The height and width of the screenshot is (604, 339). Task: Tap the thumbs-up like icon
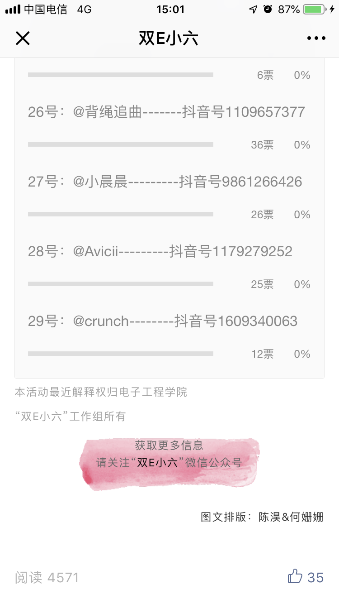click(295, 576)
